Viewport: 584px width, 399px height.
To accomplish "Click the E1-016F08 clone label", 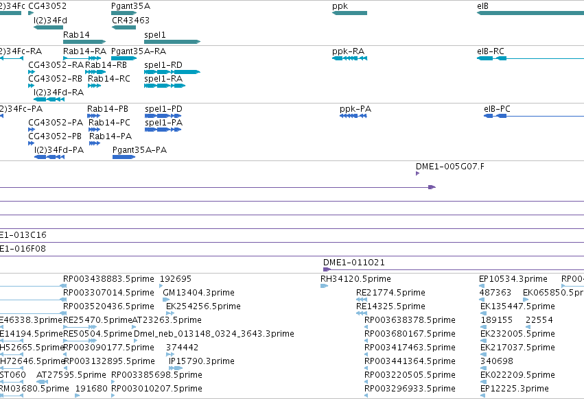I will click(23, 249).
